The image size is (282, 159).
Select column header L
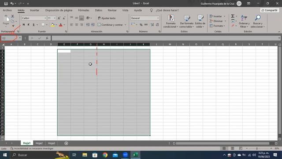point(156,44)
